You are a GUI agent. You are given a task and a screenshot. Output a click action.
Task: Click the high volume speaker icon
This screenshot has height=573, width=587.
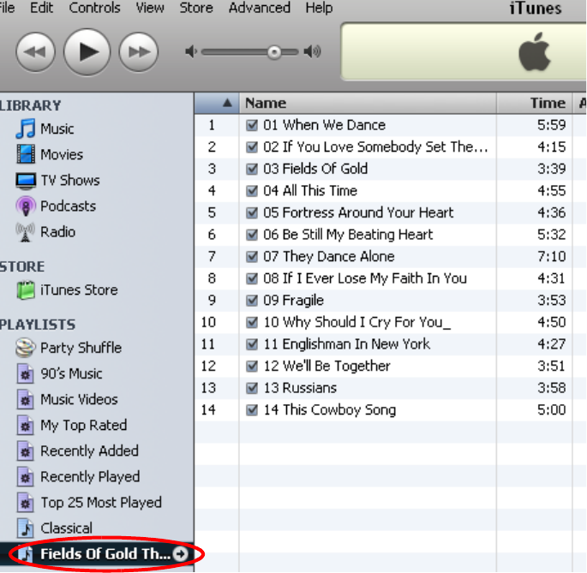[312, 51]
